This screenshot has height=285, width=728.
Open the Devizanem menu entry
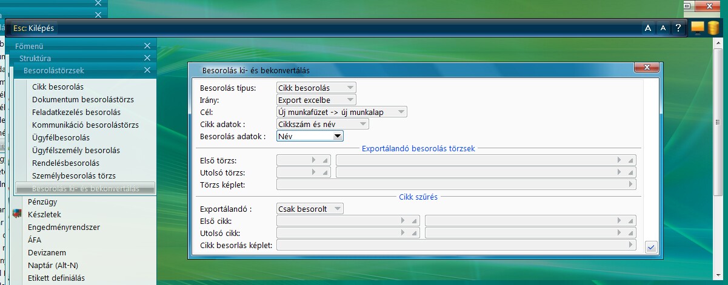(x=47, y=252)
